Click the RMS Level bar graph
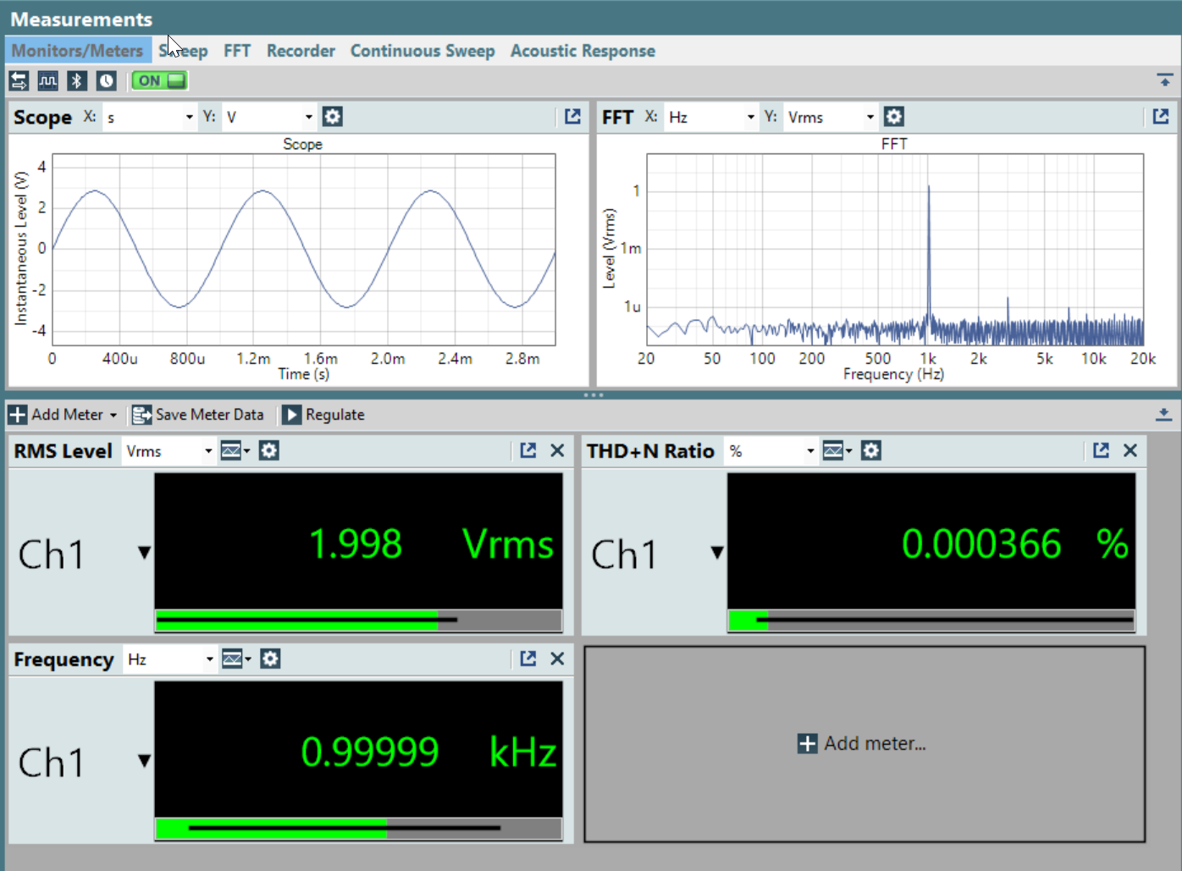Image resolution: width=1182 pixels, height=871 pixels. 359,620
